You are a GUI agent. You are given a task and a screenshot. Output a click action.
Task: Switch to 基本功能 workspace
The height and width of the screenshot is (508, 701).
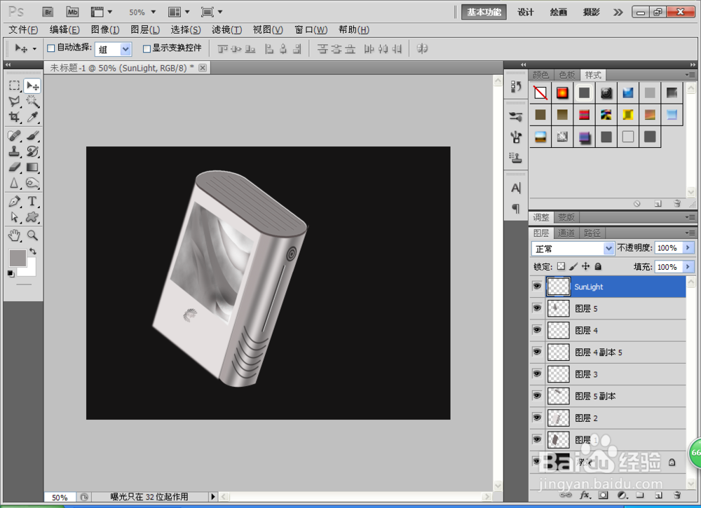[484, 12]
